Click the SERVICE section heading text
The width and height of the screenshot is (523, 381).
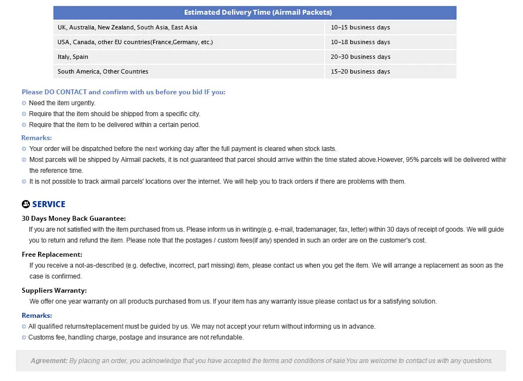coord(48,204)
